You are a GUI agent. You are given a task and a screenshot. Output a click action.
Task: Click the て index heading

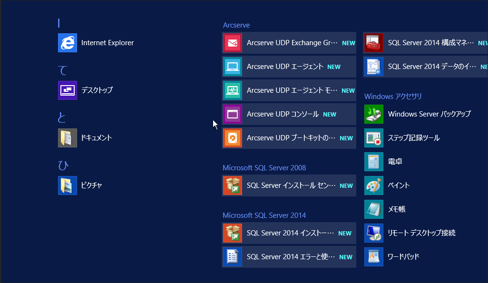(63, 70)
